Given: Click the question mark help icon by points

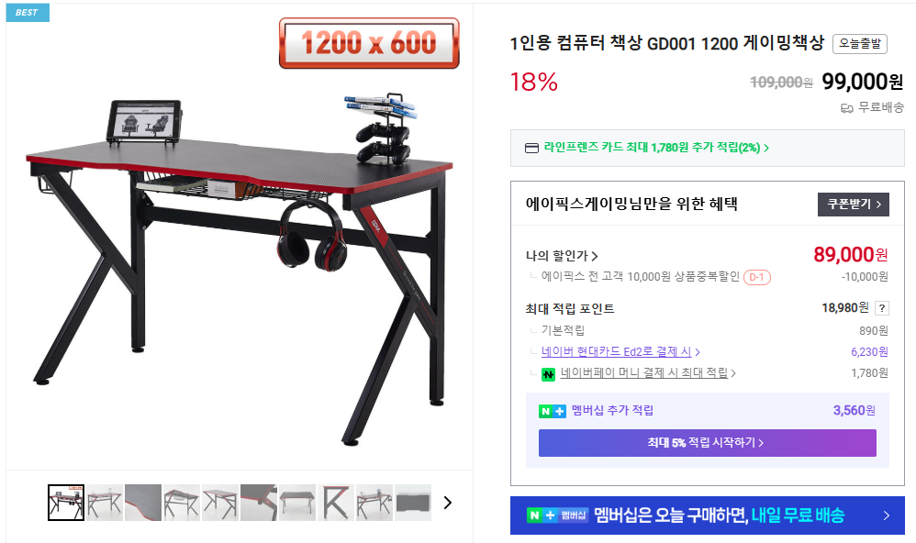Looking at the screenshot, I should click(882, 308).
